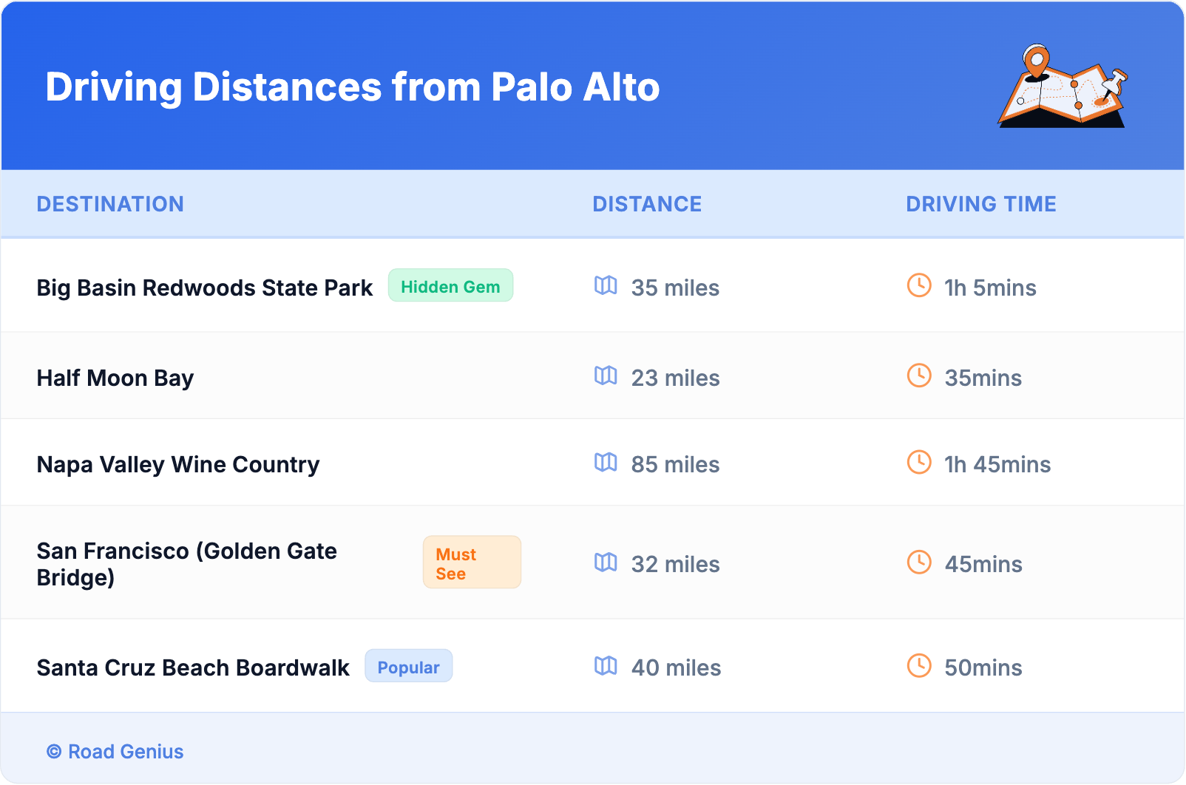Sort by the Distance column header
The width and height of the screenshot is (1186, 785).
click(x=647, y=204)
